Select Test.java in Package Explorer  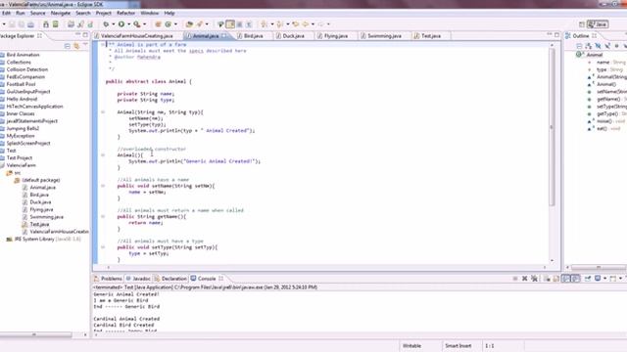point(39,224)
